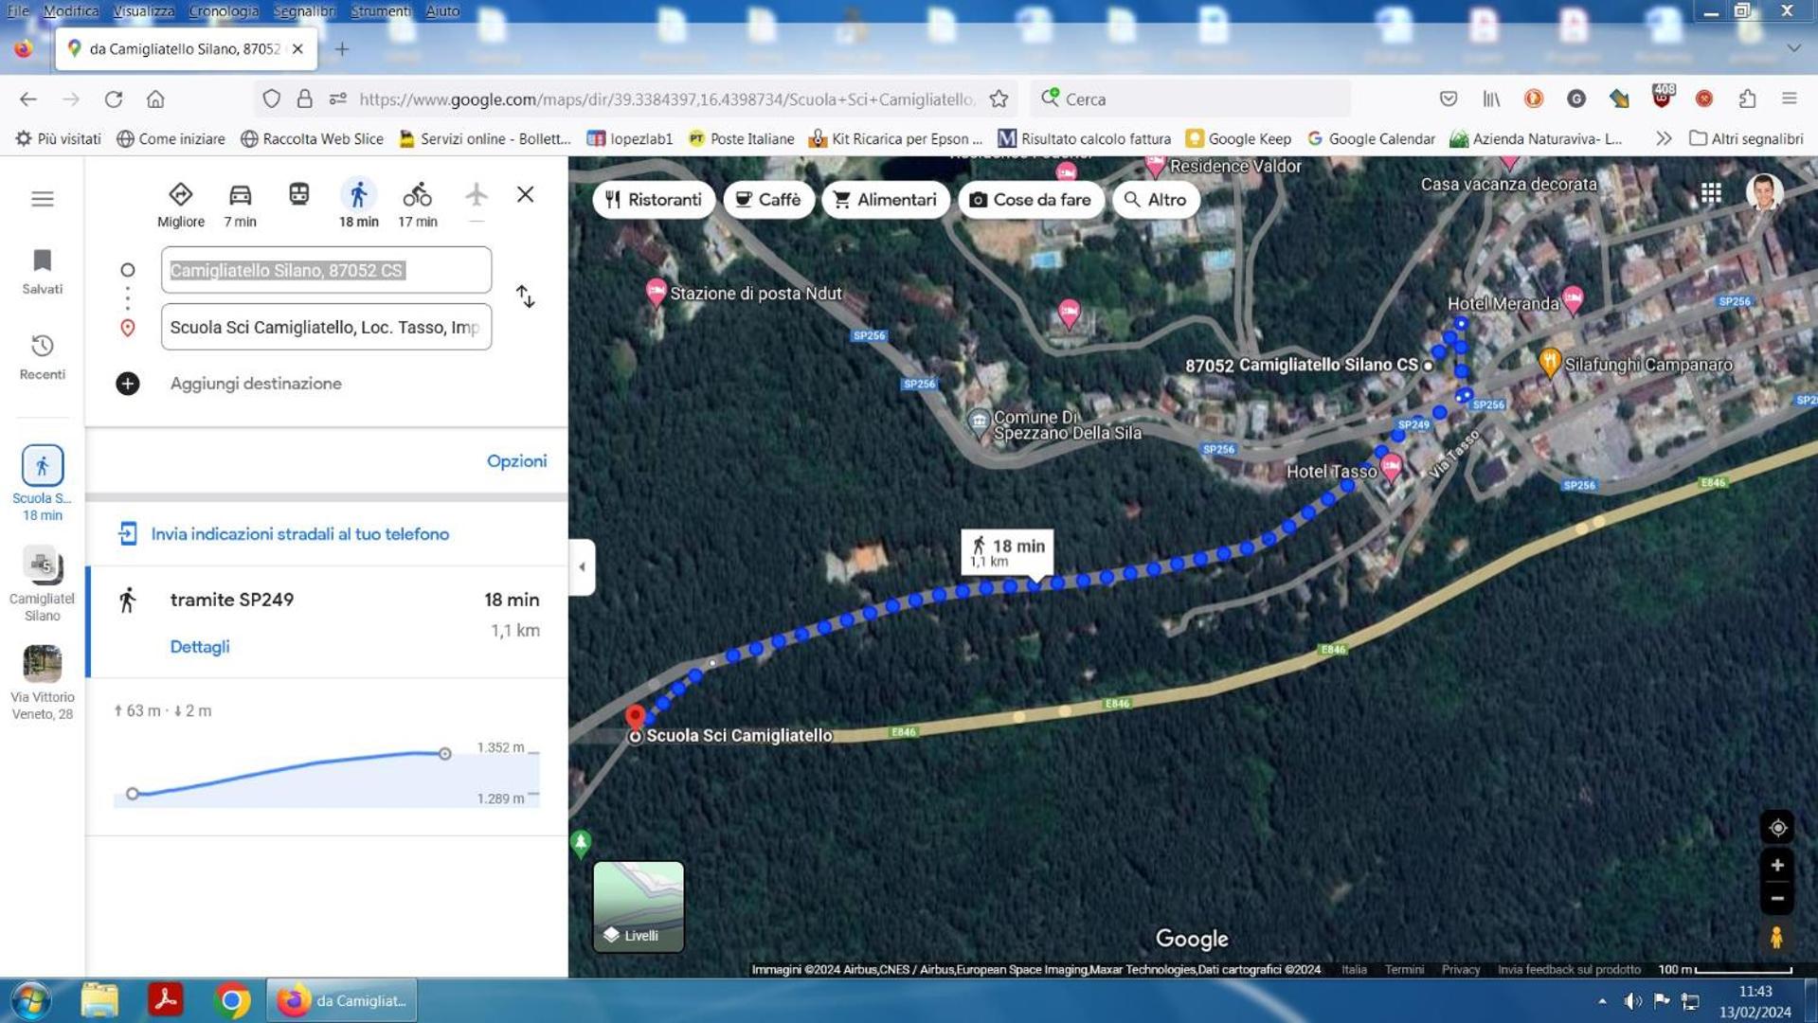The width and height of the screenshot is (1818, 1023).
Task: Filter map by Ristoranti chip
Action: pyautogui.click(x=654, y=200)
